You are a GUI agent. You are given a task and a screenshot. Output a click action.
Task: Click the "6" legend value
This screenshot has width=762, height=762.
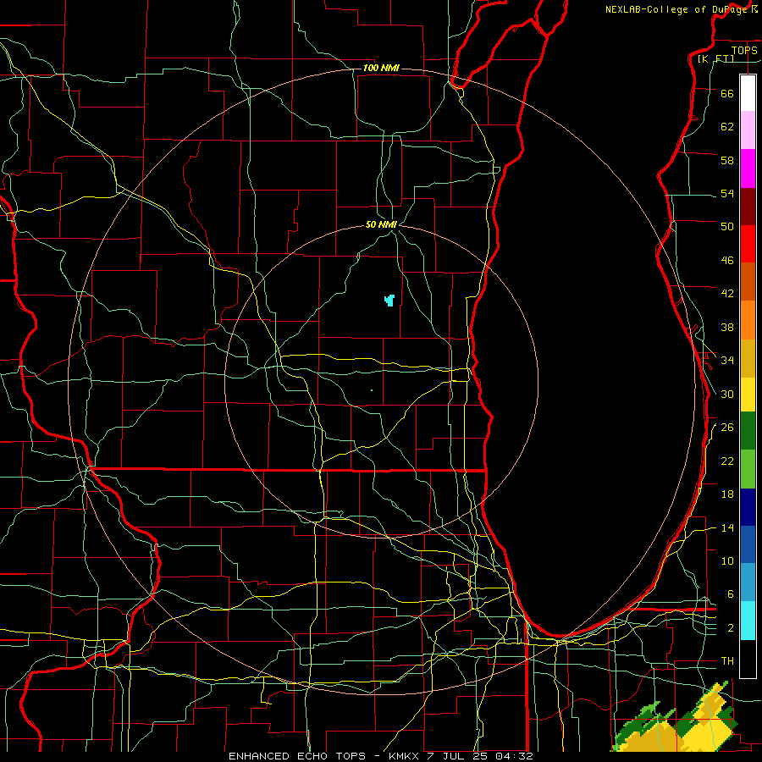tap(731, 594)
